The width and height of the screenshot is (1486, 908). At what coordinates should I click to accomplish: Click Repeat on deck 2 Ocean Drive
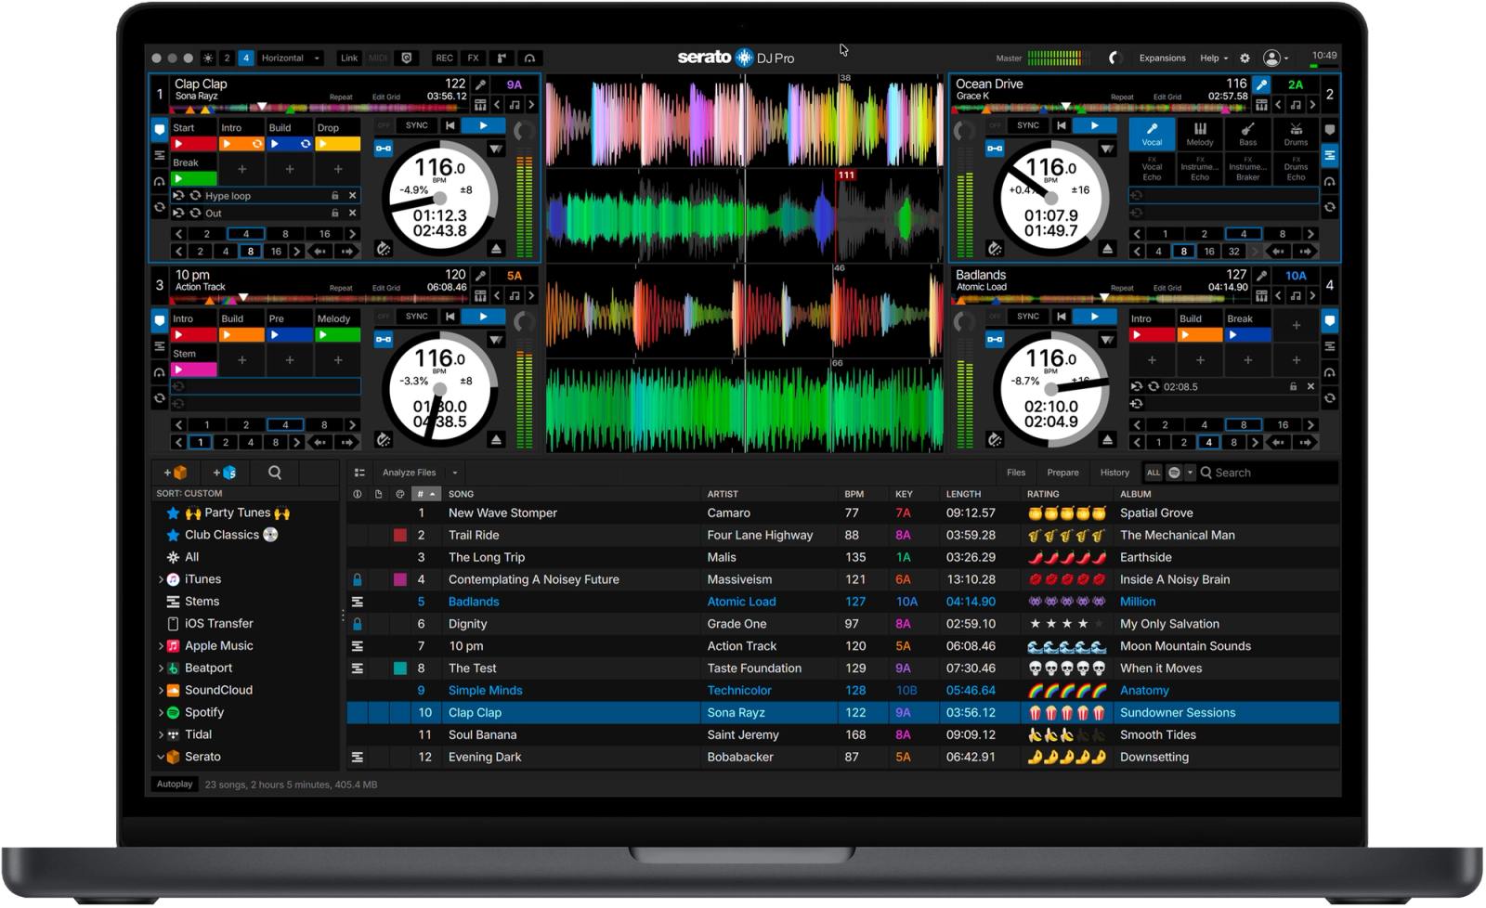[1122, 97]
